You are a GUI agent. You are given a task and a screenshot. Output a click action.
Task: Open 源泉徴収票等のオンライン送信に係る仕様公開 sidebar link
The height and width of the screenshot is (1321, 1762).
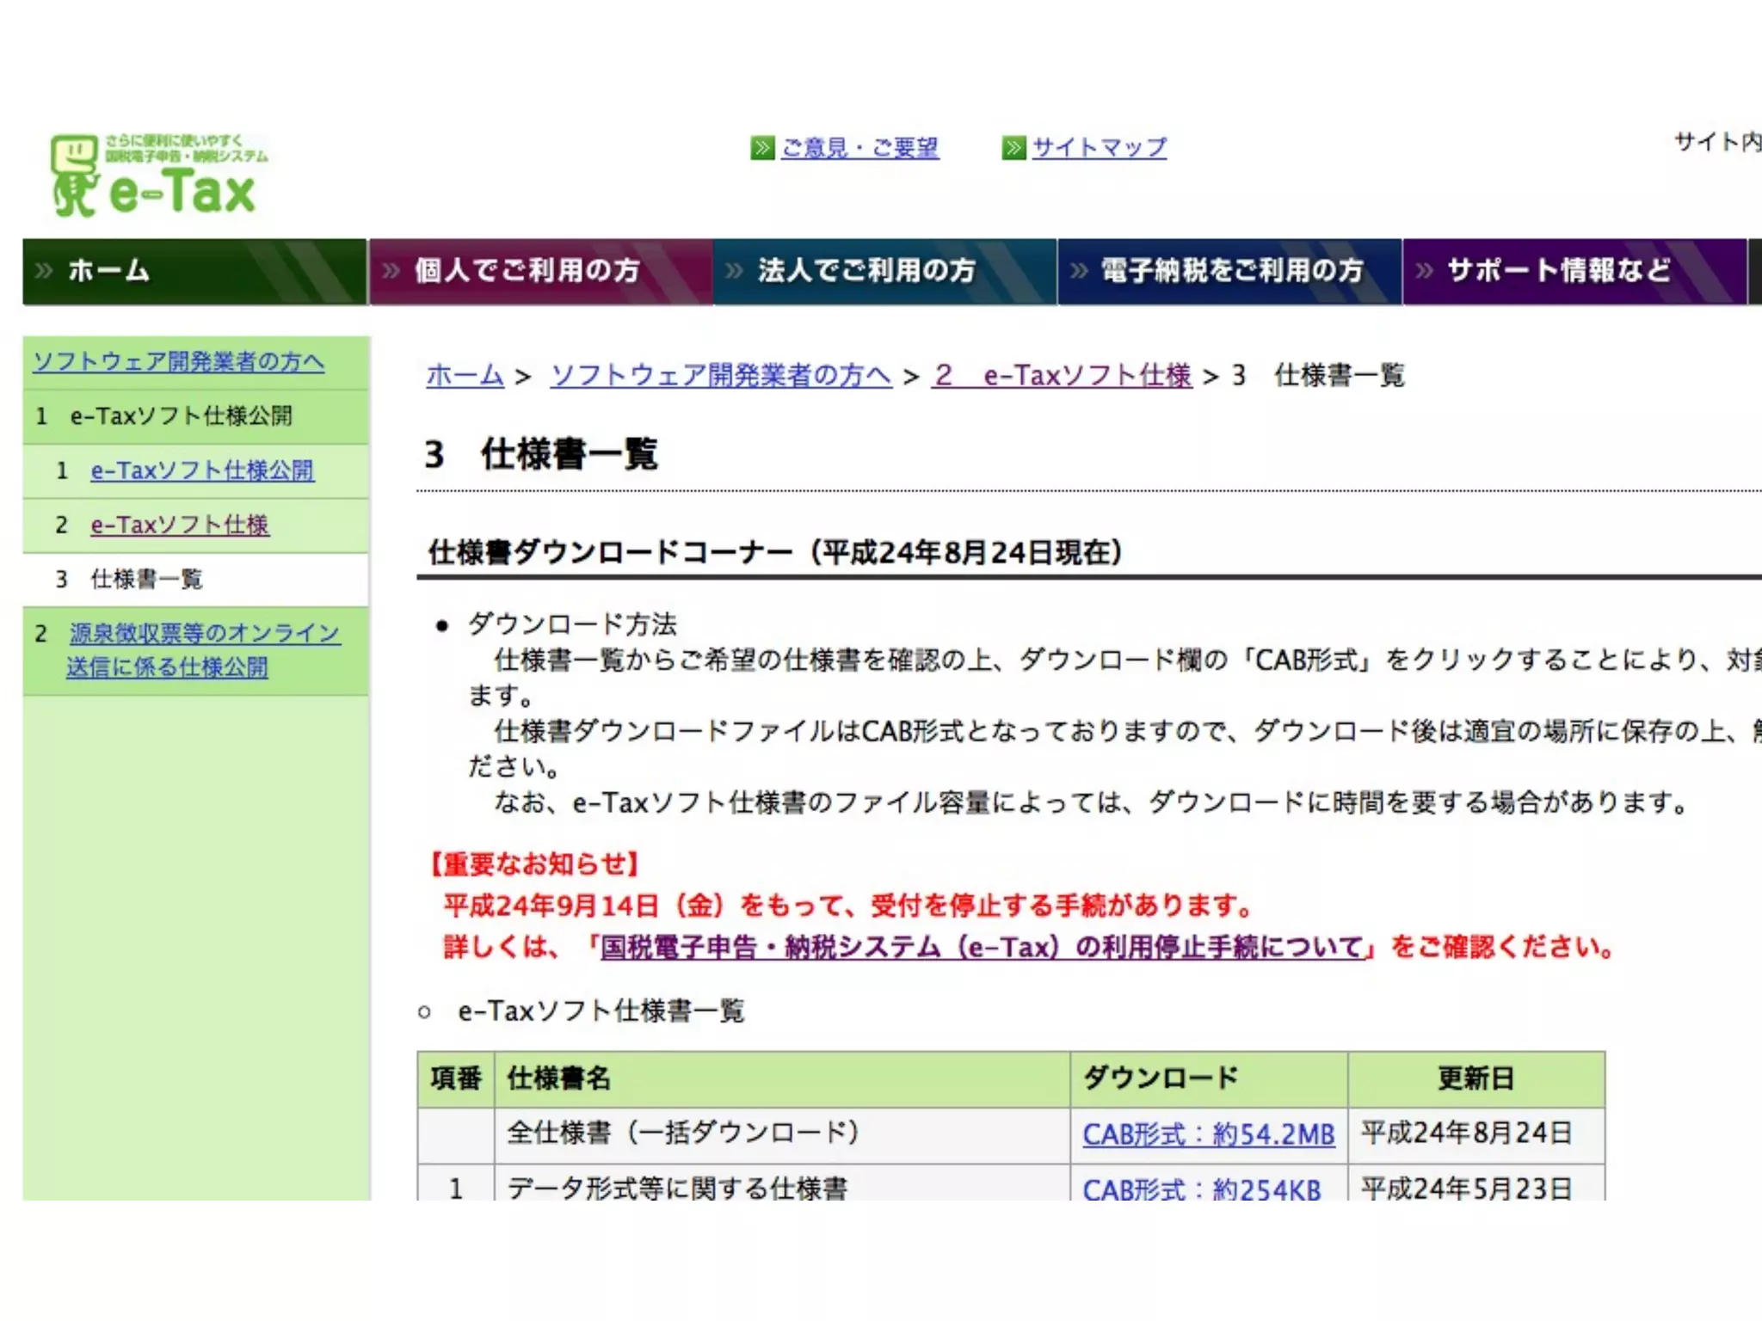(x=204, y=634)
